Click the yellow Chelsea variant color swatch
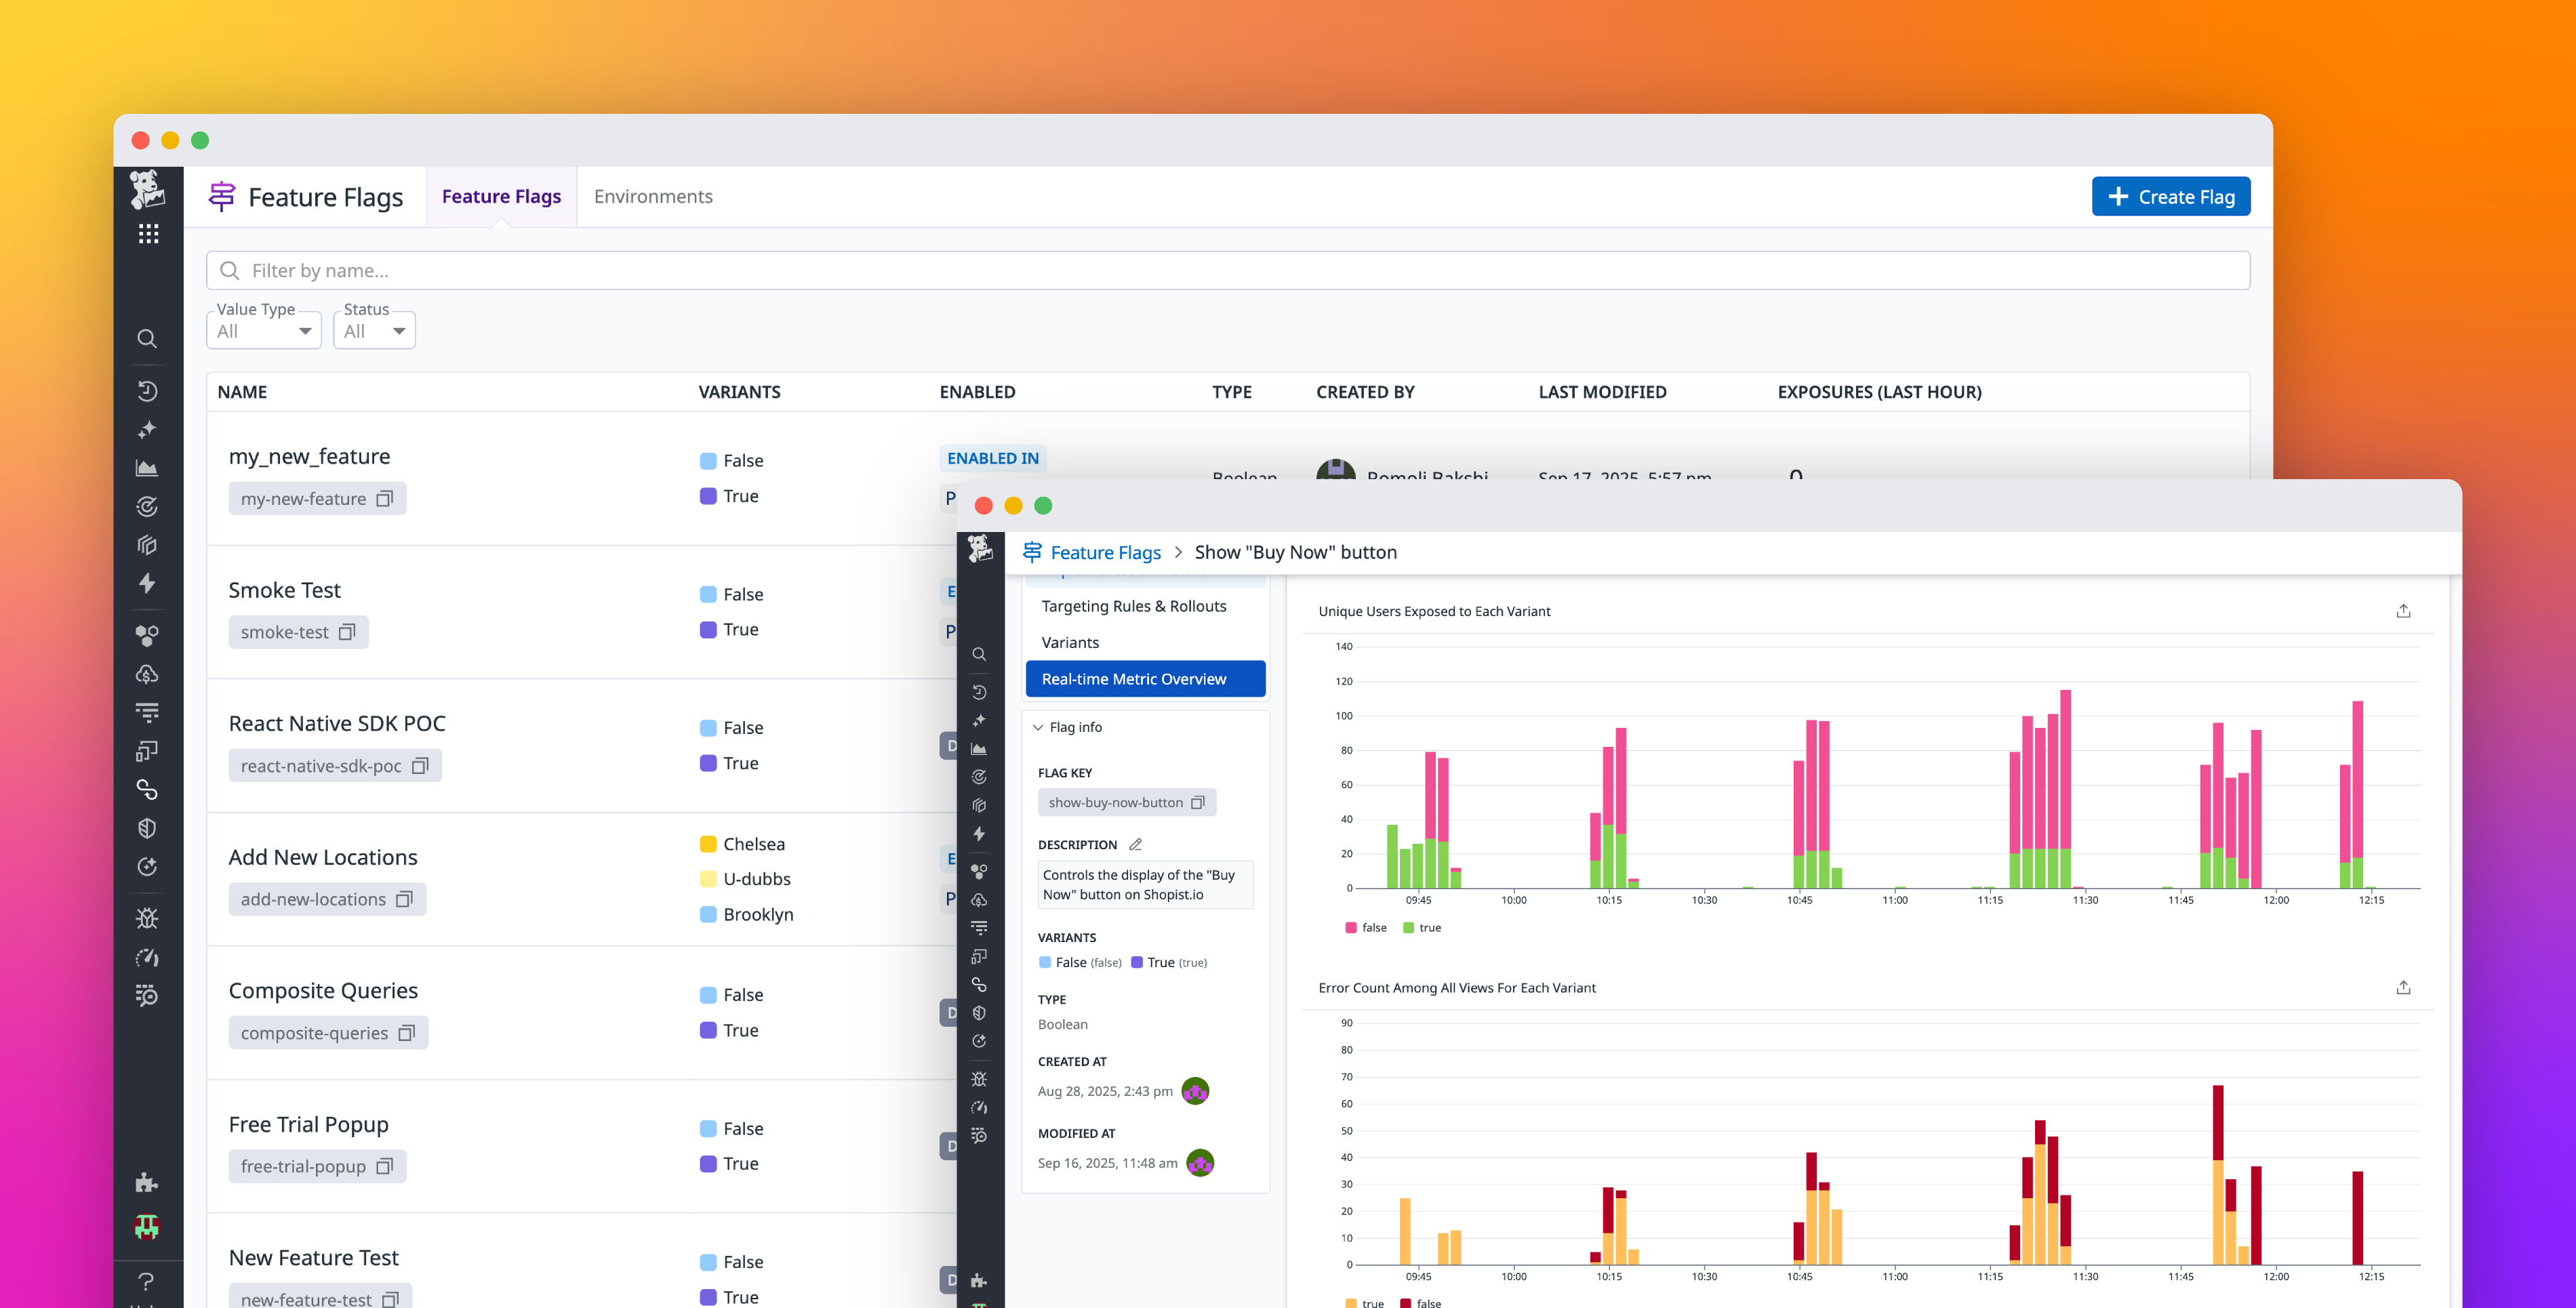 pyautogui.click(x=710, y=844)
